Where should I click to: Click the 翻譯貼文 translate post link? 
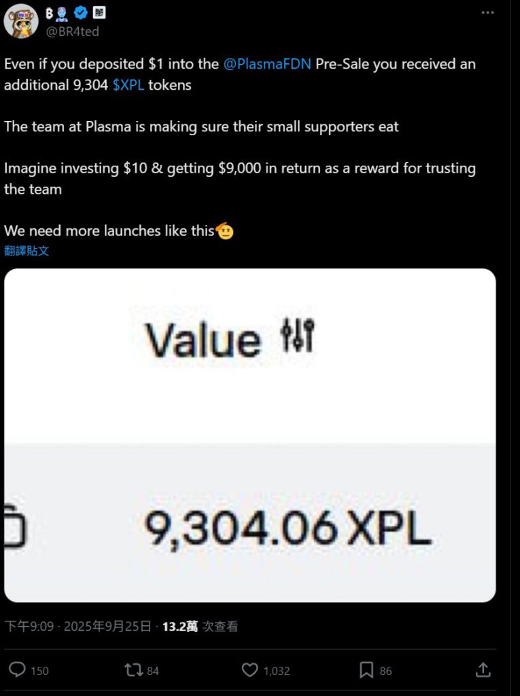tap(27, 251)
